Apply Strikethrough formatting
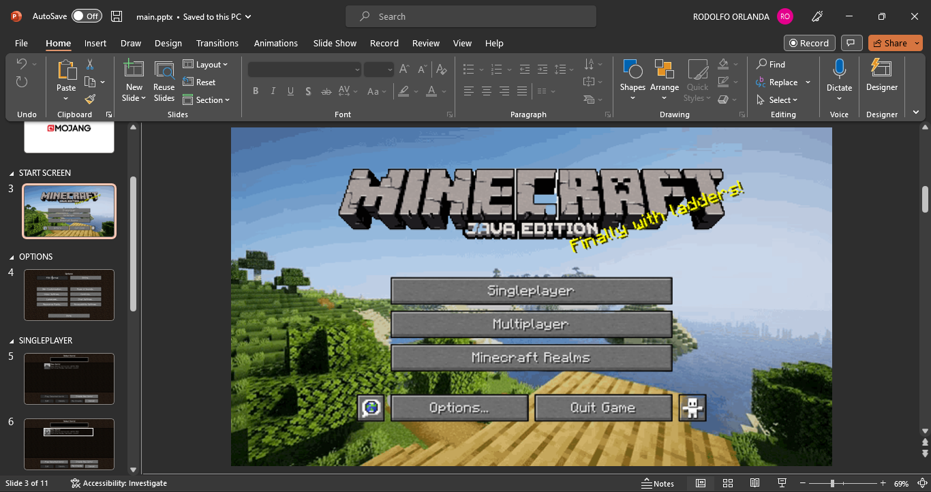 pyautogui.click(x=326, y=91)
